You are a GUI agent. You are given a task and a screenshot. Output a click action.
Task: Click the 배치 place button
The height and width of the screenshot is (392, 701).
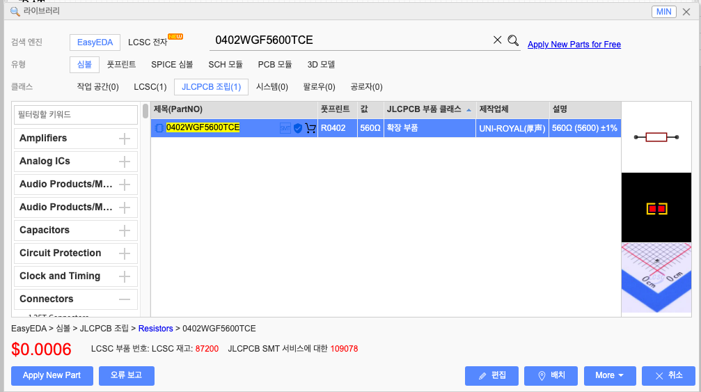(551, 376)
